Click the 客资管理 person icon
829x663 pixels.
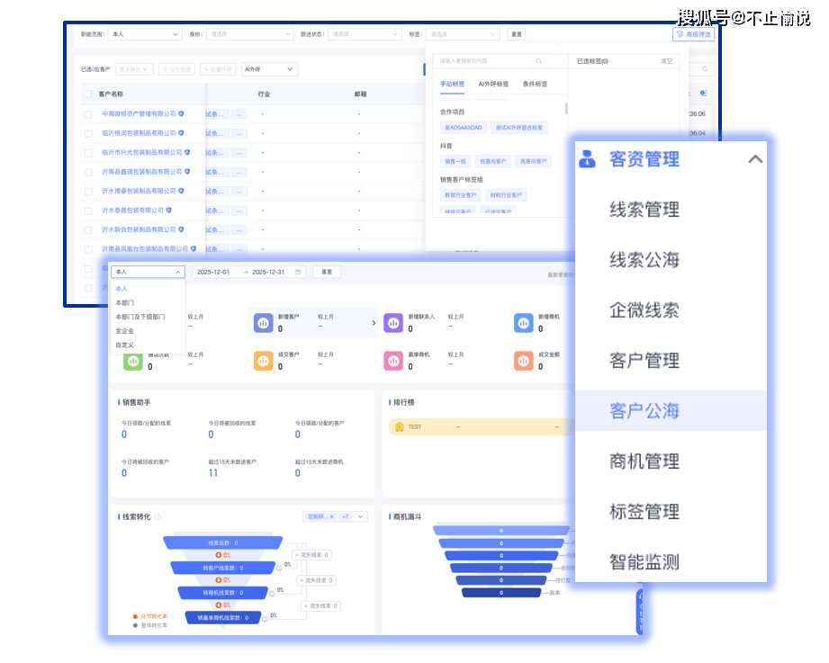pyautogui.click(x=587, y=159)
